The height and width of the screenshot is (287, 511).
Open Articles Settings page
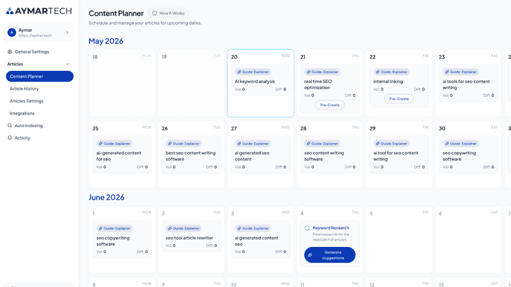click(x=27, y=101)
